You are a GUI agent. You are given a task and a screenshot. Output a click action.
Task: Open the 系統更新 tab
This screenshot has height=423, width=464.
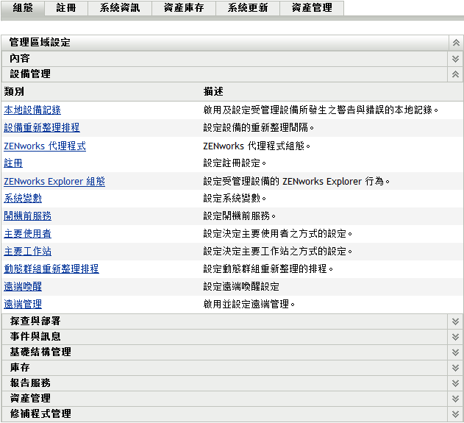pos(248,8)
